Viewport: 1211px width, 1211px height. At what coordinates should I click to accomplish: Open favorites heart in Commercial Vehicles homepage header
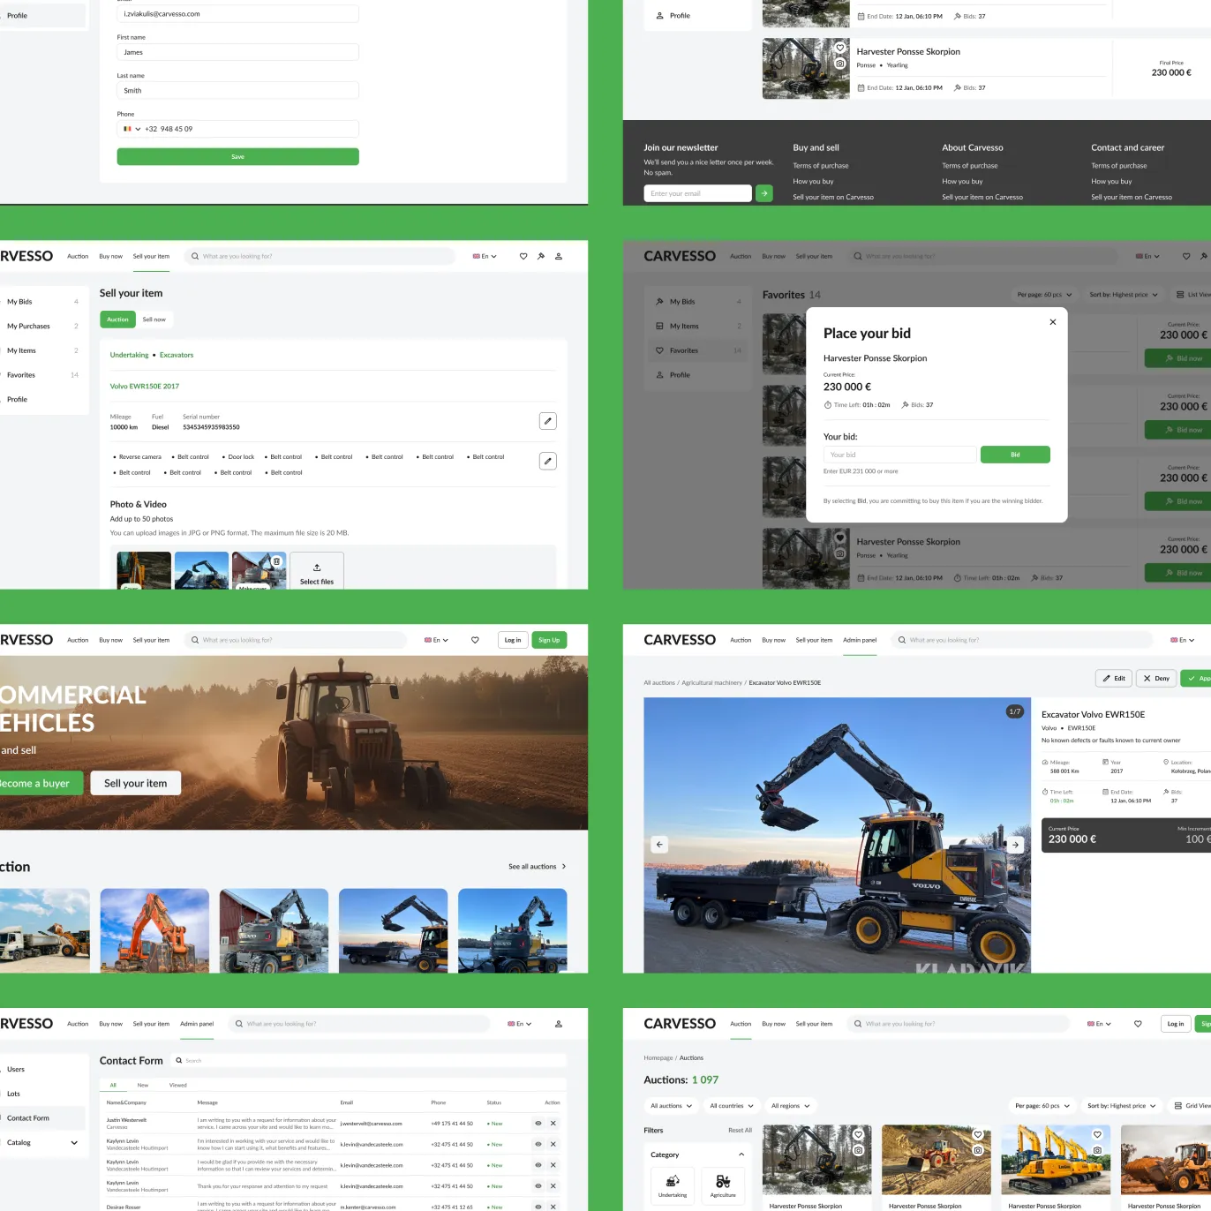475,640
